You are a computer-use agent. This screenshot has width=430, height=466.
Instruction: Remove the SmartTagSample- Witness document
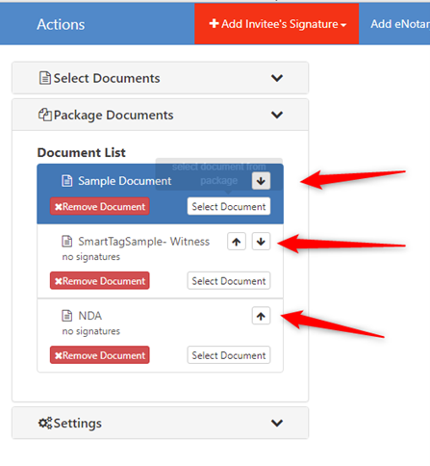point(100,281)
